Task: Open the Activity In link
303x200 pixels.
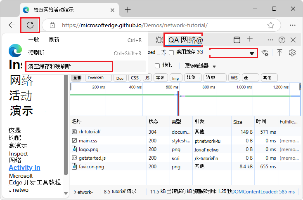Action: (x=24, y=167)
